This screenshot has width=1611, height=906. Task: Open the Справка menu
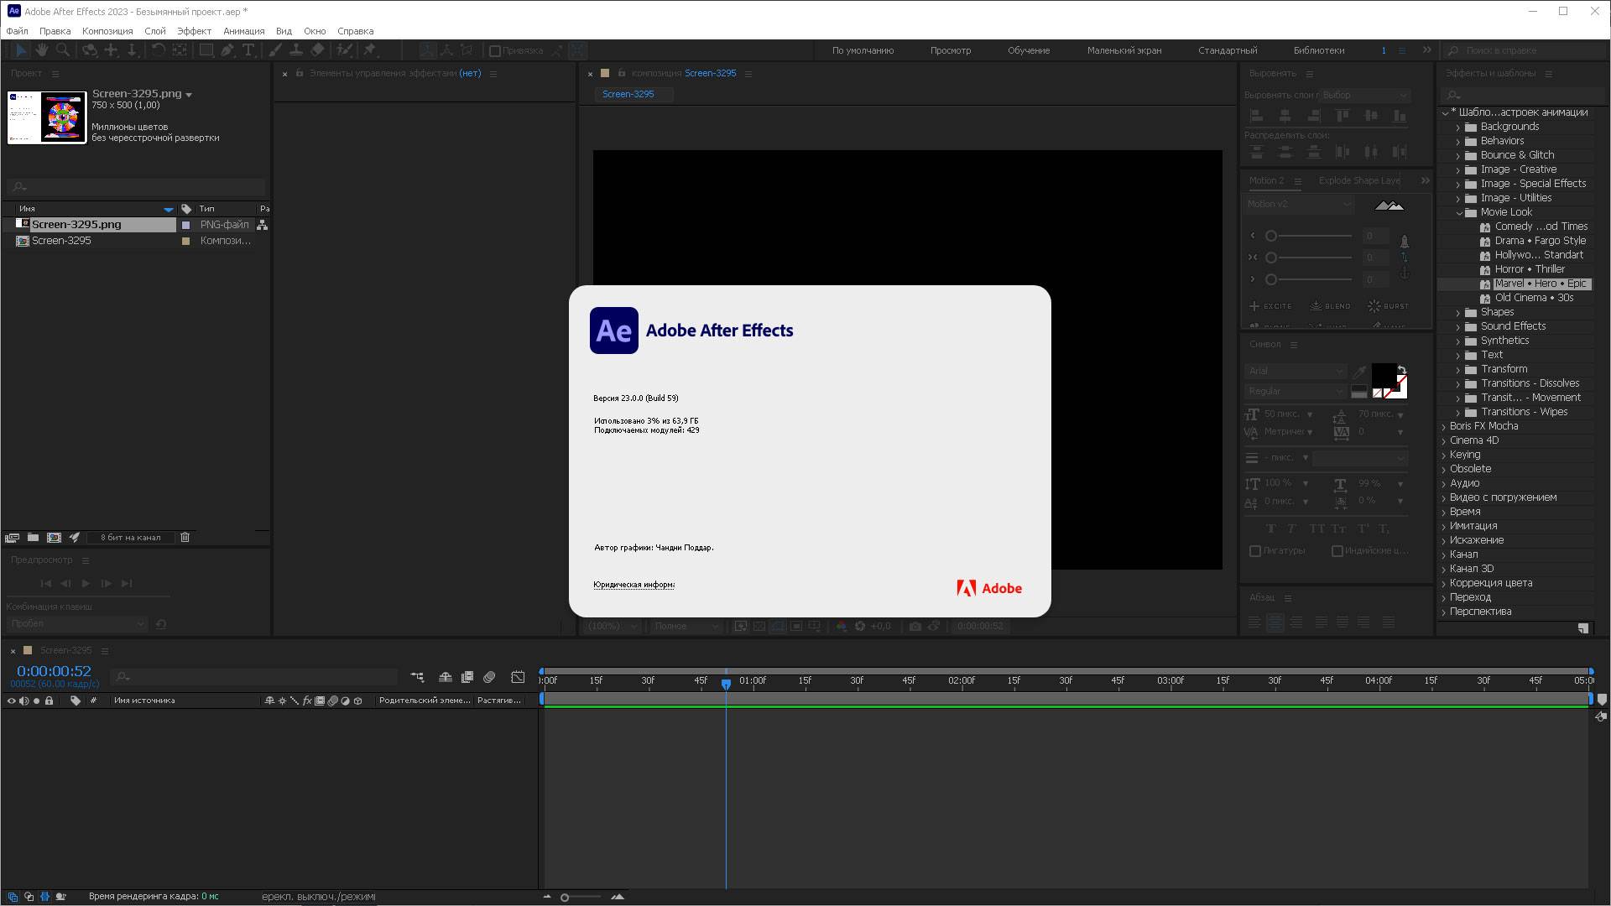(355, 31)
